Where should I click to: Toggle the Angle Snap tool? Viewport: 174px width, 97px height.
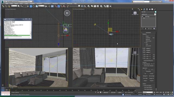pos(59,6)
